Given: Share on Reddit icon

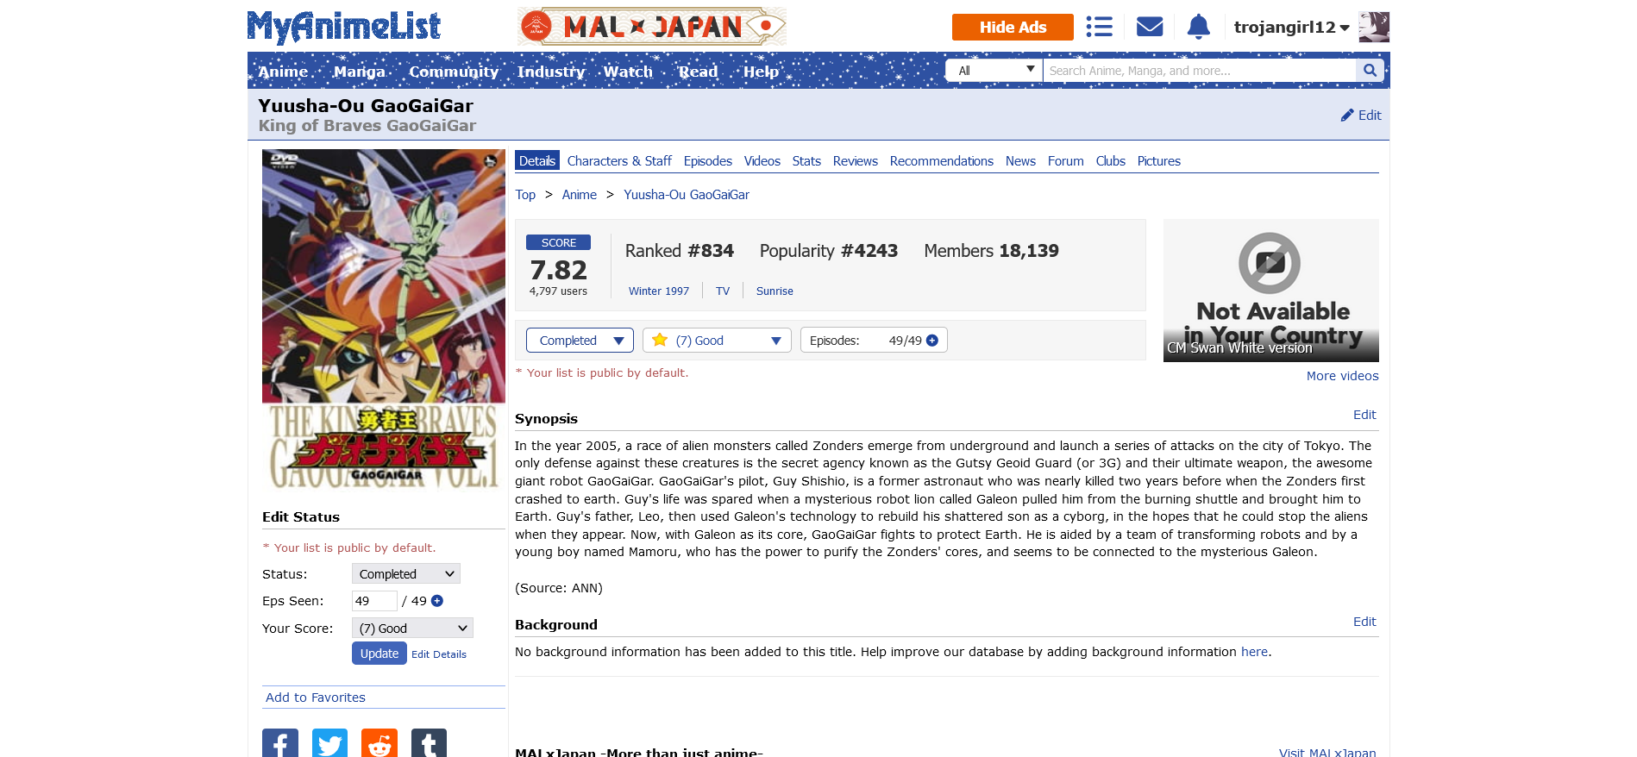Looking at the screenshot, I should pyautogui.click(x=379, y=743).
